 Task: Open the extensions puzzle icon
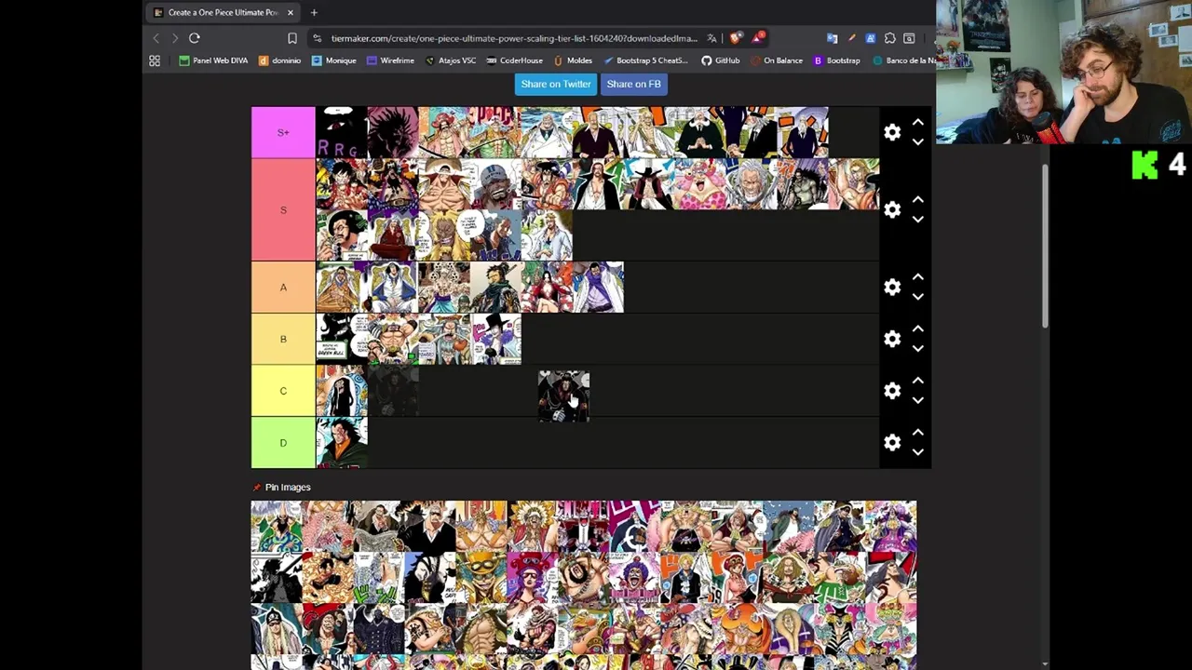[889, 38]
